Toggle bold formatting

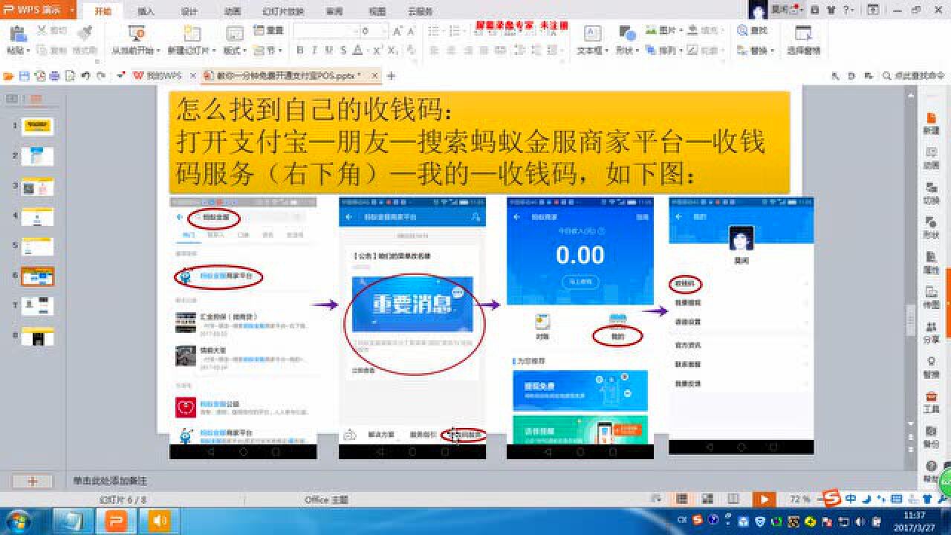point(300,51)
